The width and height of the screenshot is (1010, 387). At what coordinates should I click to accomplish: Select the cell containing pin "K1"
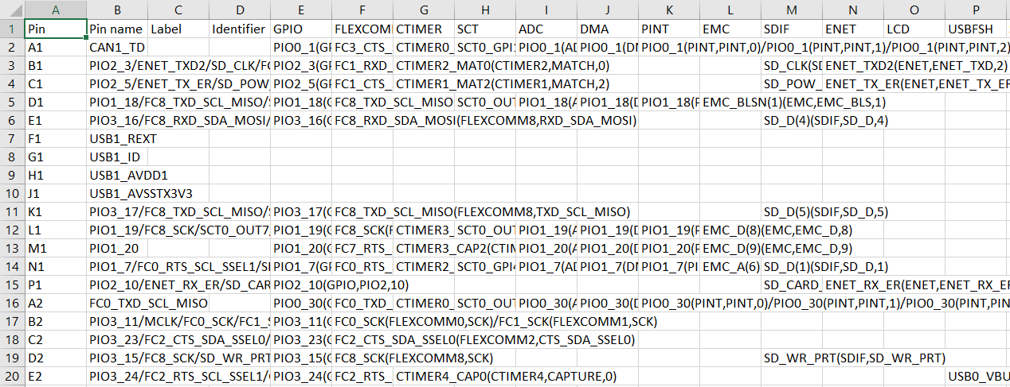[x=55, y=211]
